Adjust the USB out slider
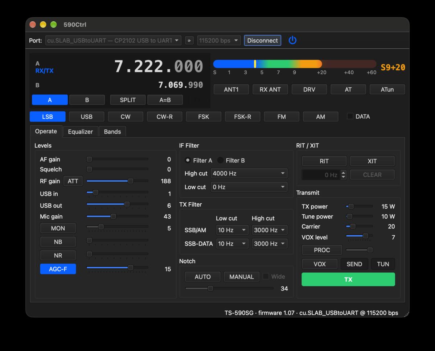The height and width of the screenshot is (351, 435). tap(117, 205)
